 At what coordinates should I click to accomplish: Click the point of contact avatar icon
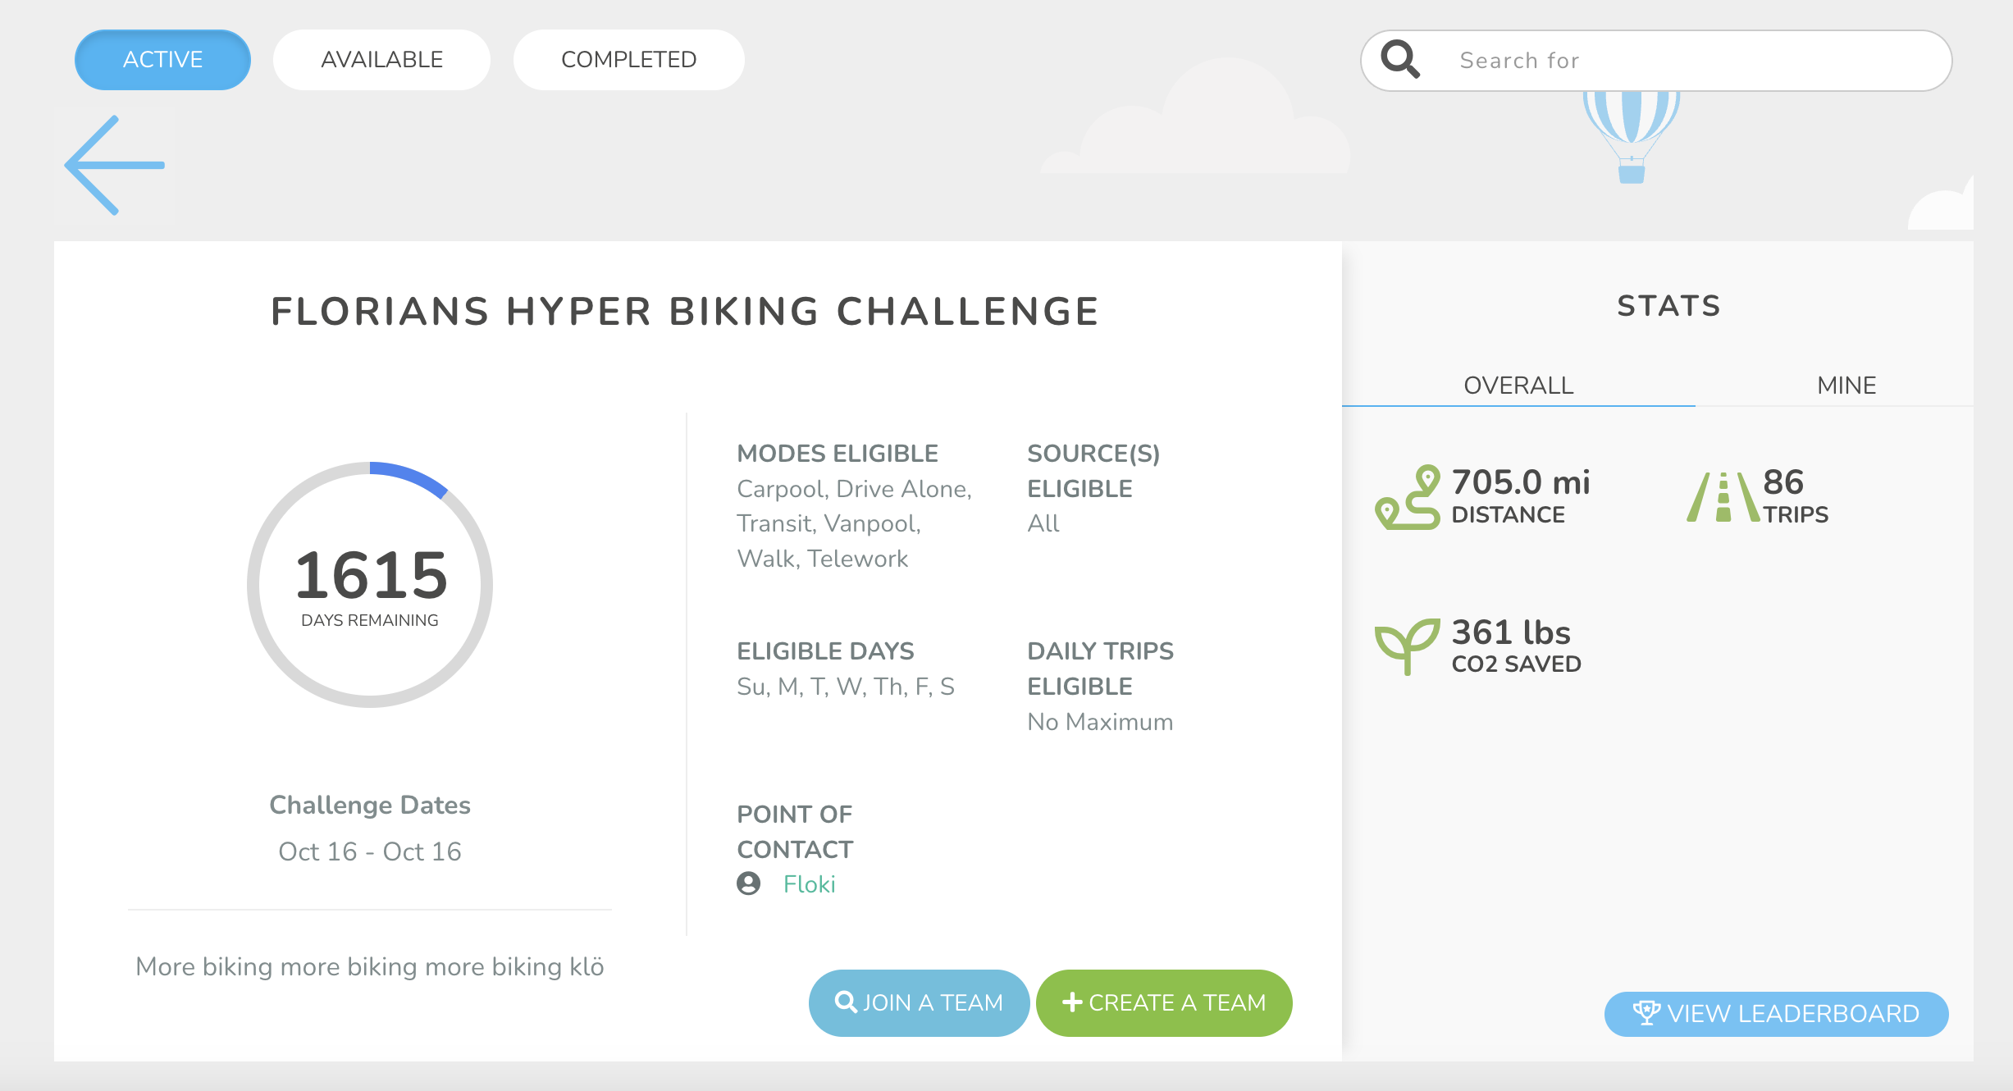(x=748, y=883)
